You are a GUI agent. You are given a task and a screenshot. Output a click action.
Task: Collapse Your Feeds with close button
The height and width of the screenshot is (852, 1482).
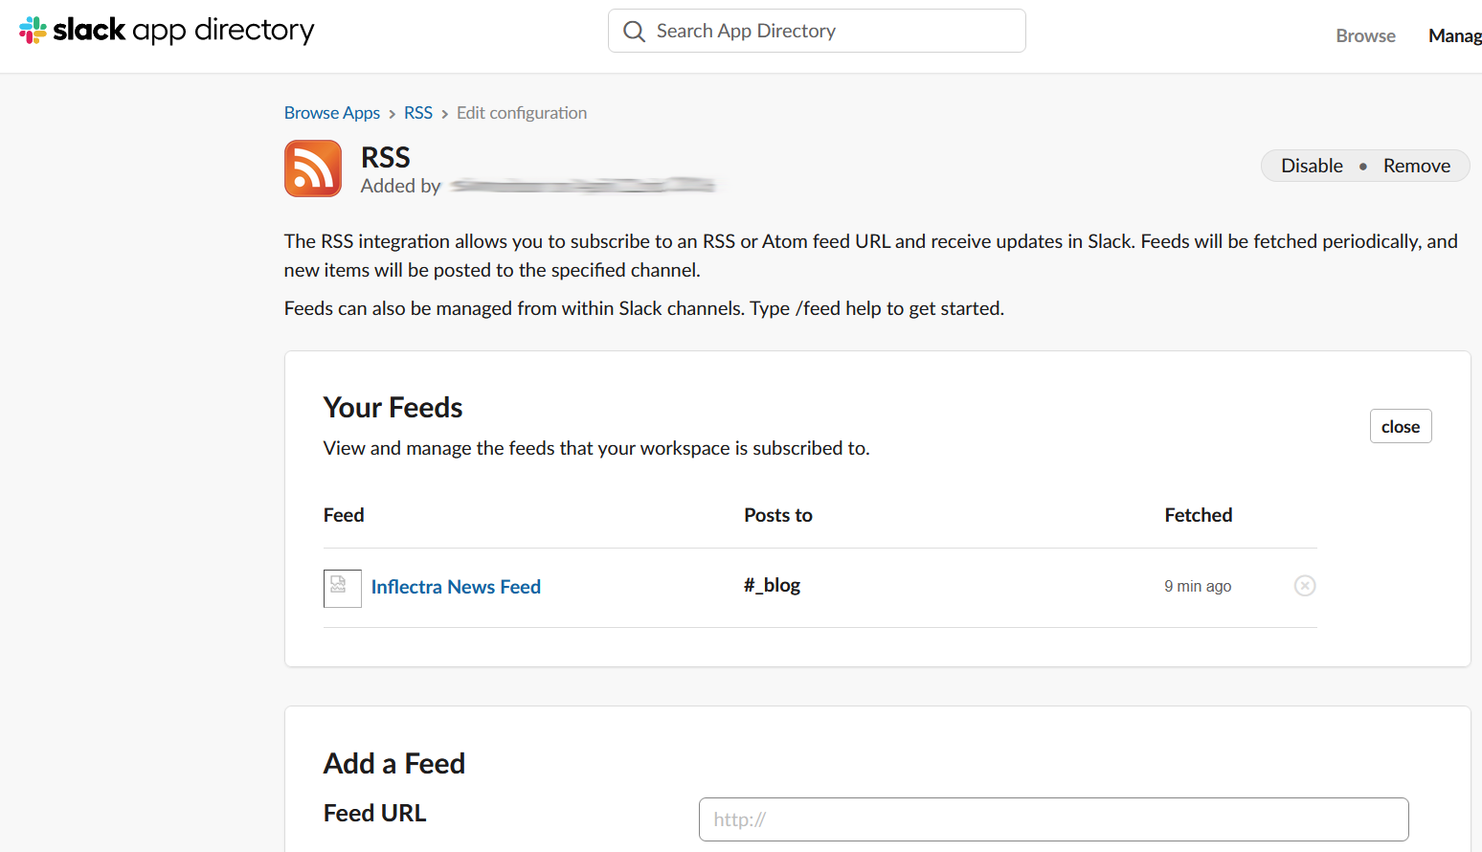[1400, 427]
